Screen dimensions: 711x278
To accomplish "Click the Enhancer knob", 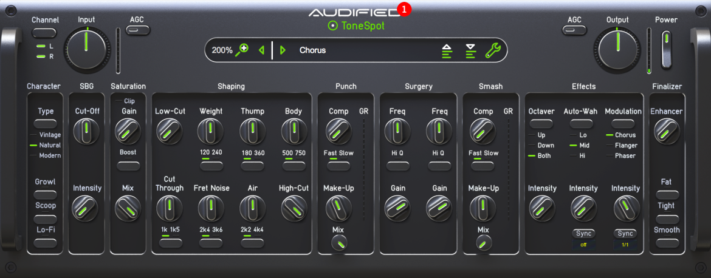I will (x=667, y=132).
